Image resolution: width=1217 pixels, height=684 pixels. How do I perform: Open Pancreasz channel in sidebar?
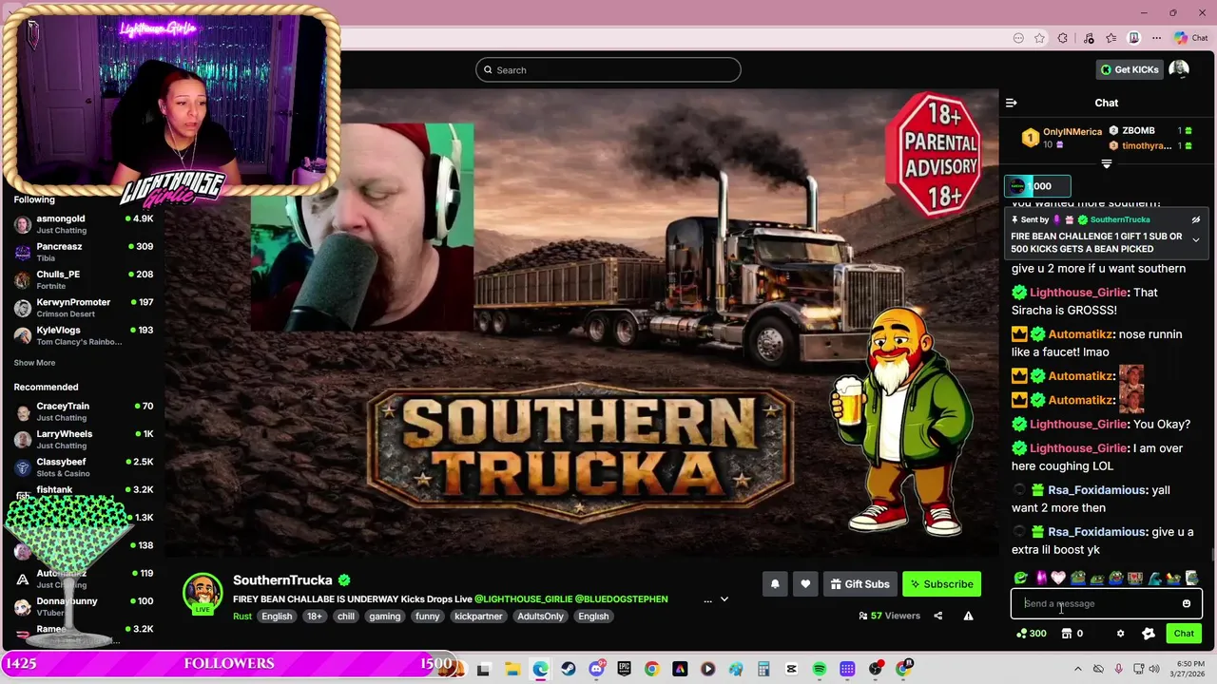84,252
